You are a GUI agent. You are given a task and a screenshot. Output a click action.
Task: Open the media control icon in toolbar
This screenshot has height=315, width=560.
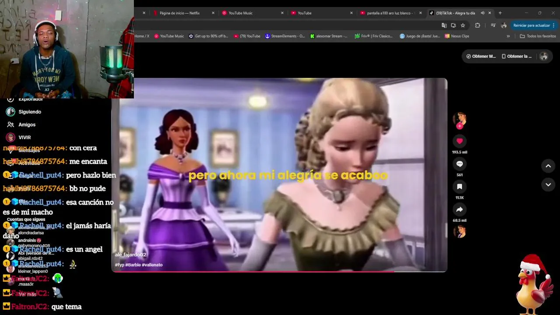[493, 25]
